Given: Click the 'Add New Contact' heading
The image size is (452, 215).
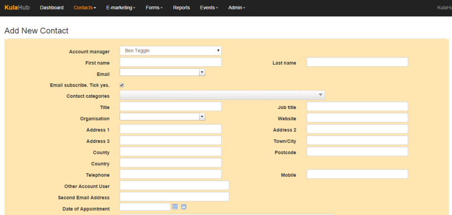Looking at the screenshot, I should point(36,31).
